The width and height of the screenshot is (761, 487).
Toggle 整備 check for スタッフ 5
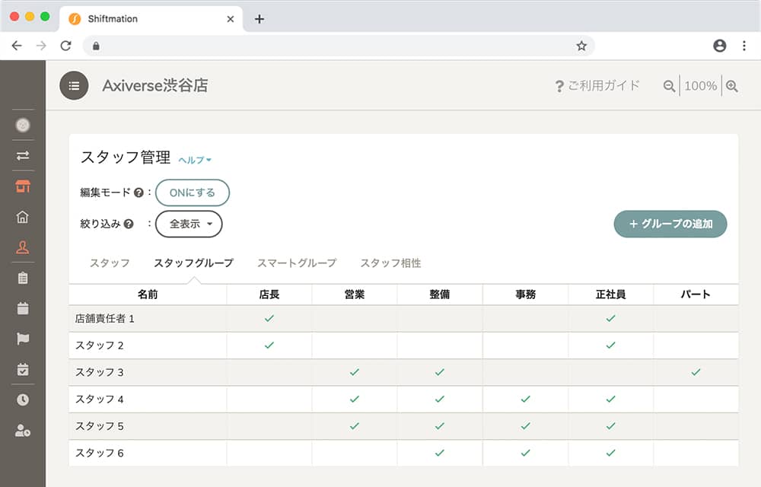click(x=440, y=426)
